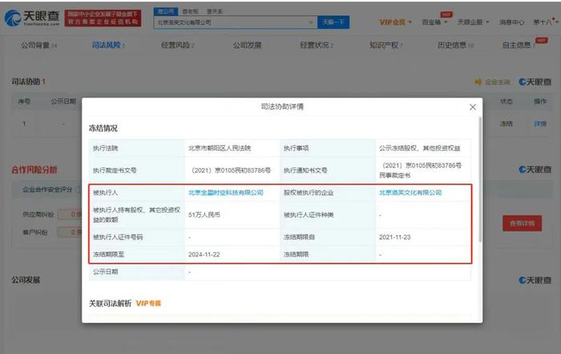Switch to 知识产权 tab
Screen dimensions: 561x354
[x=385, y=45]
